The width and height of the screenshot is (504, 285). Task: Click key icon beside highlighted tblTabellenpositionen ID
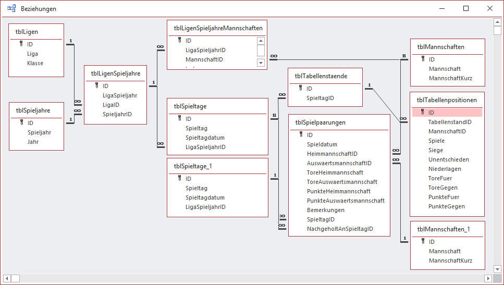[422, 113]
